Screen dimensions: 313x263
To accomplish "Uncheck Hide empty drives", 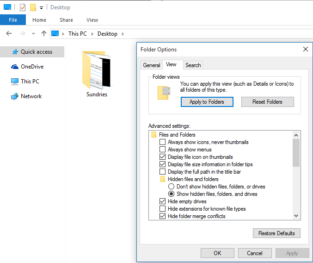I will tap(162, 201).
